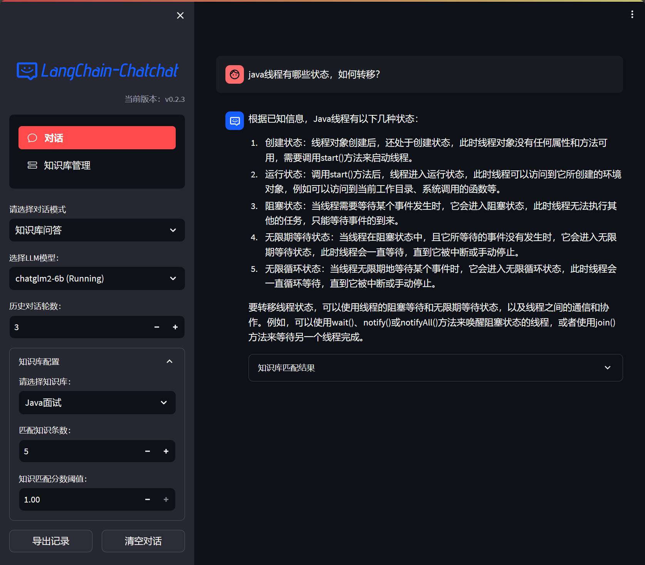
Task: Click the 导出记录 button
Action: pos(51,541)
